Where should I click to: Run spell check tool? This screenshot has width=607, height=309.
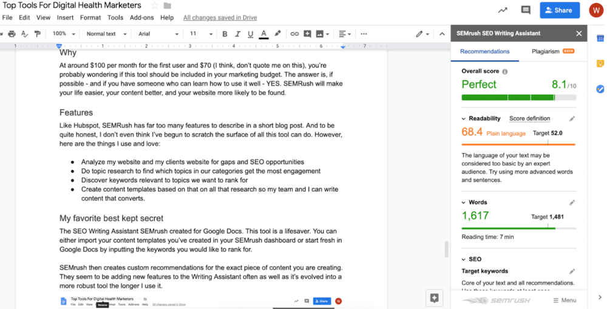pos(24,34)
